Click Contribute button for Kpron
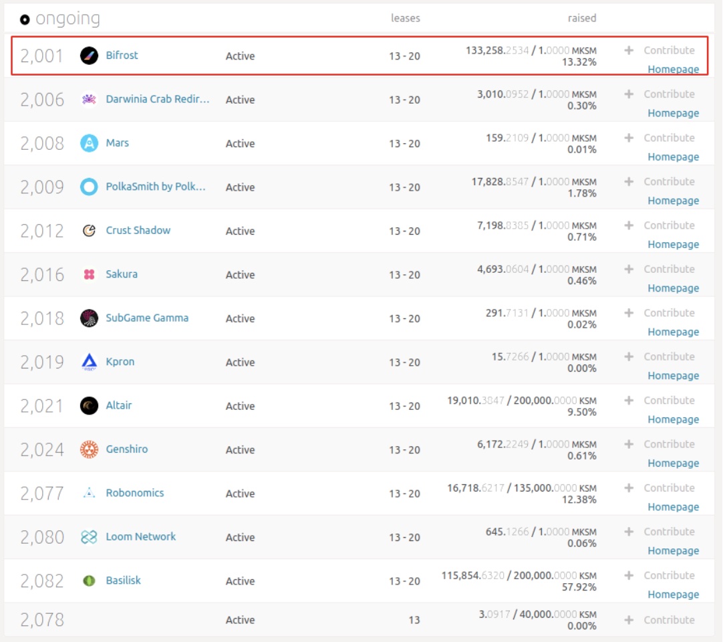723x642 pixels. click(660, 356)
